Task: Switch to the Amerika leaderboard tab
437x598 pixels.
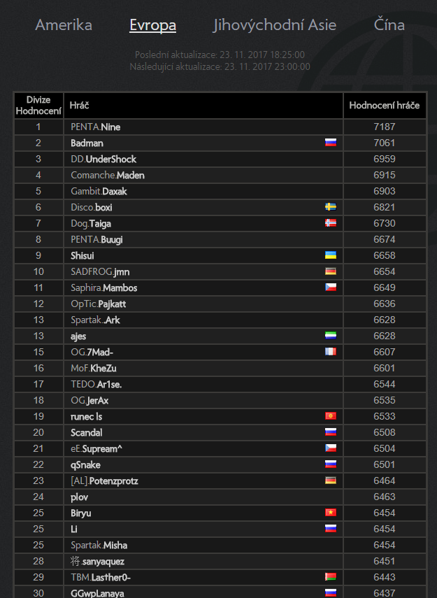Action: (x=64, y=25)
